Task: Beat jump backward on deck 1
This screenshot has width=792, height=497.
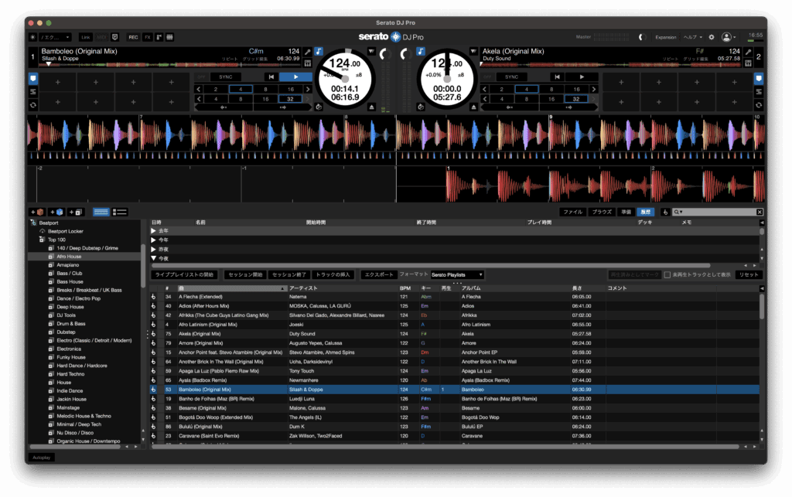Action: tap(224, 107)
